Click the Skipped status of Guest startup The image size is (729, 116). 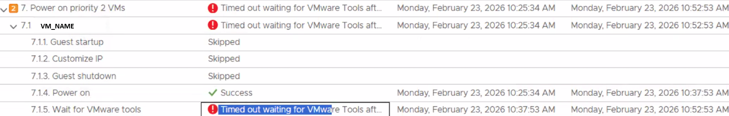point(224,42)
